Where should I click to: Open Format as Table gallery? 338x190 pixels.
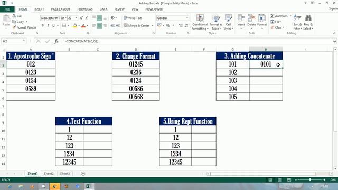click(216, 22)
